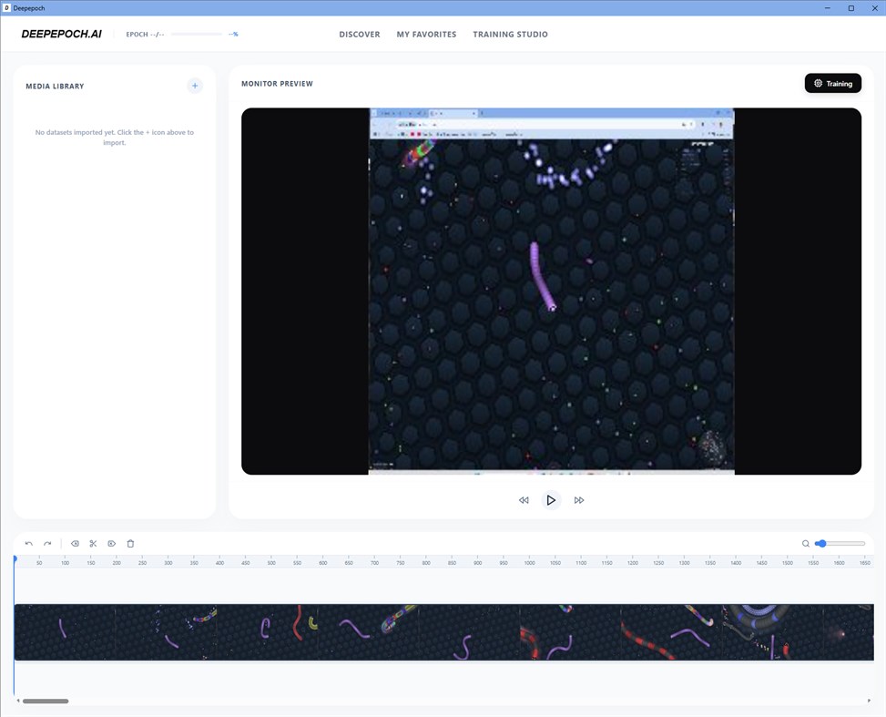Click the 1000 mark on timeline ruler
The width and height of the screenshot is (886, 717).
point(529,563)
